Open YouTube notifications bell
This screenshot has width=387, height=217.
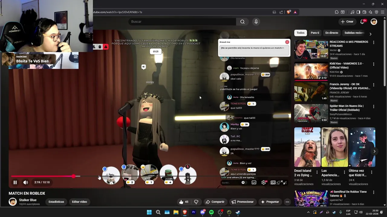[x=362, y=22]
